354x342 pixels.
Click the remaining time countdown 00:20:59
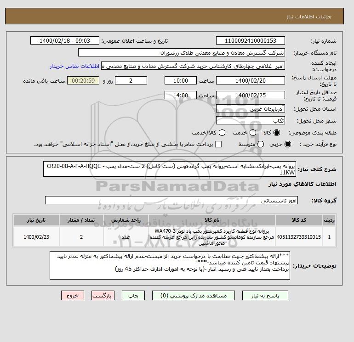83,80
